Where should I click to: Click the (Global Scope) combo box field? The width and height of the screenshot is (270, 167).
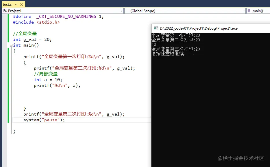point(185,11)
